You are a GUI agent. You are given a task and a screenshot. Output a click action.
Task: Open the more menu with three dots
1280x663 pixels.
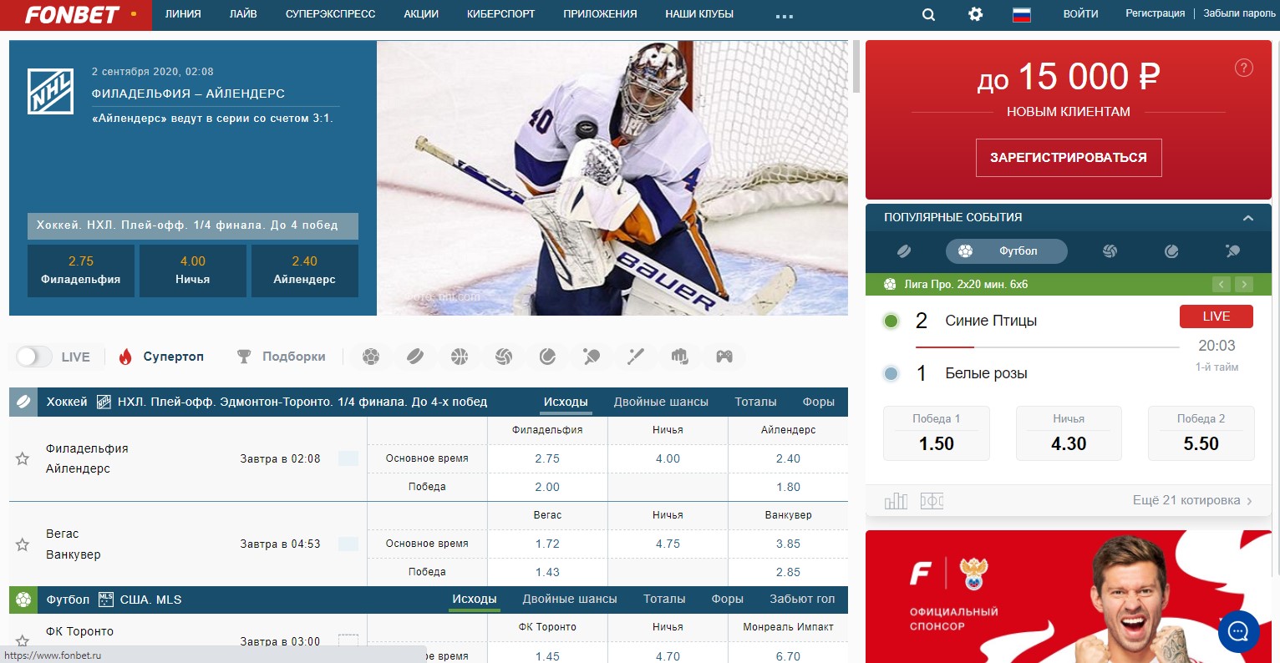coord(784,16)
